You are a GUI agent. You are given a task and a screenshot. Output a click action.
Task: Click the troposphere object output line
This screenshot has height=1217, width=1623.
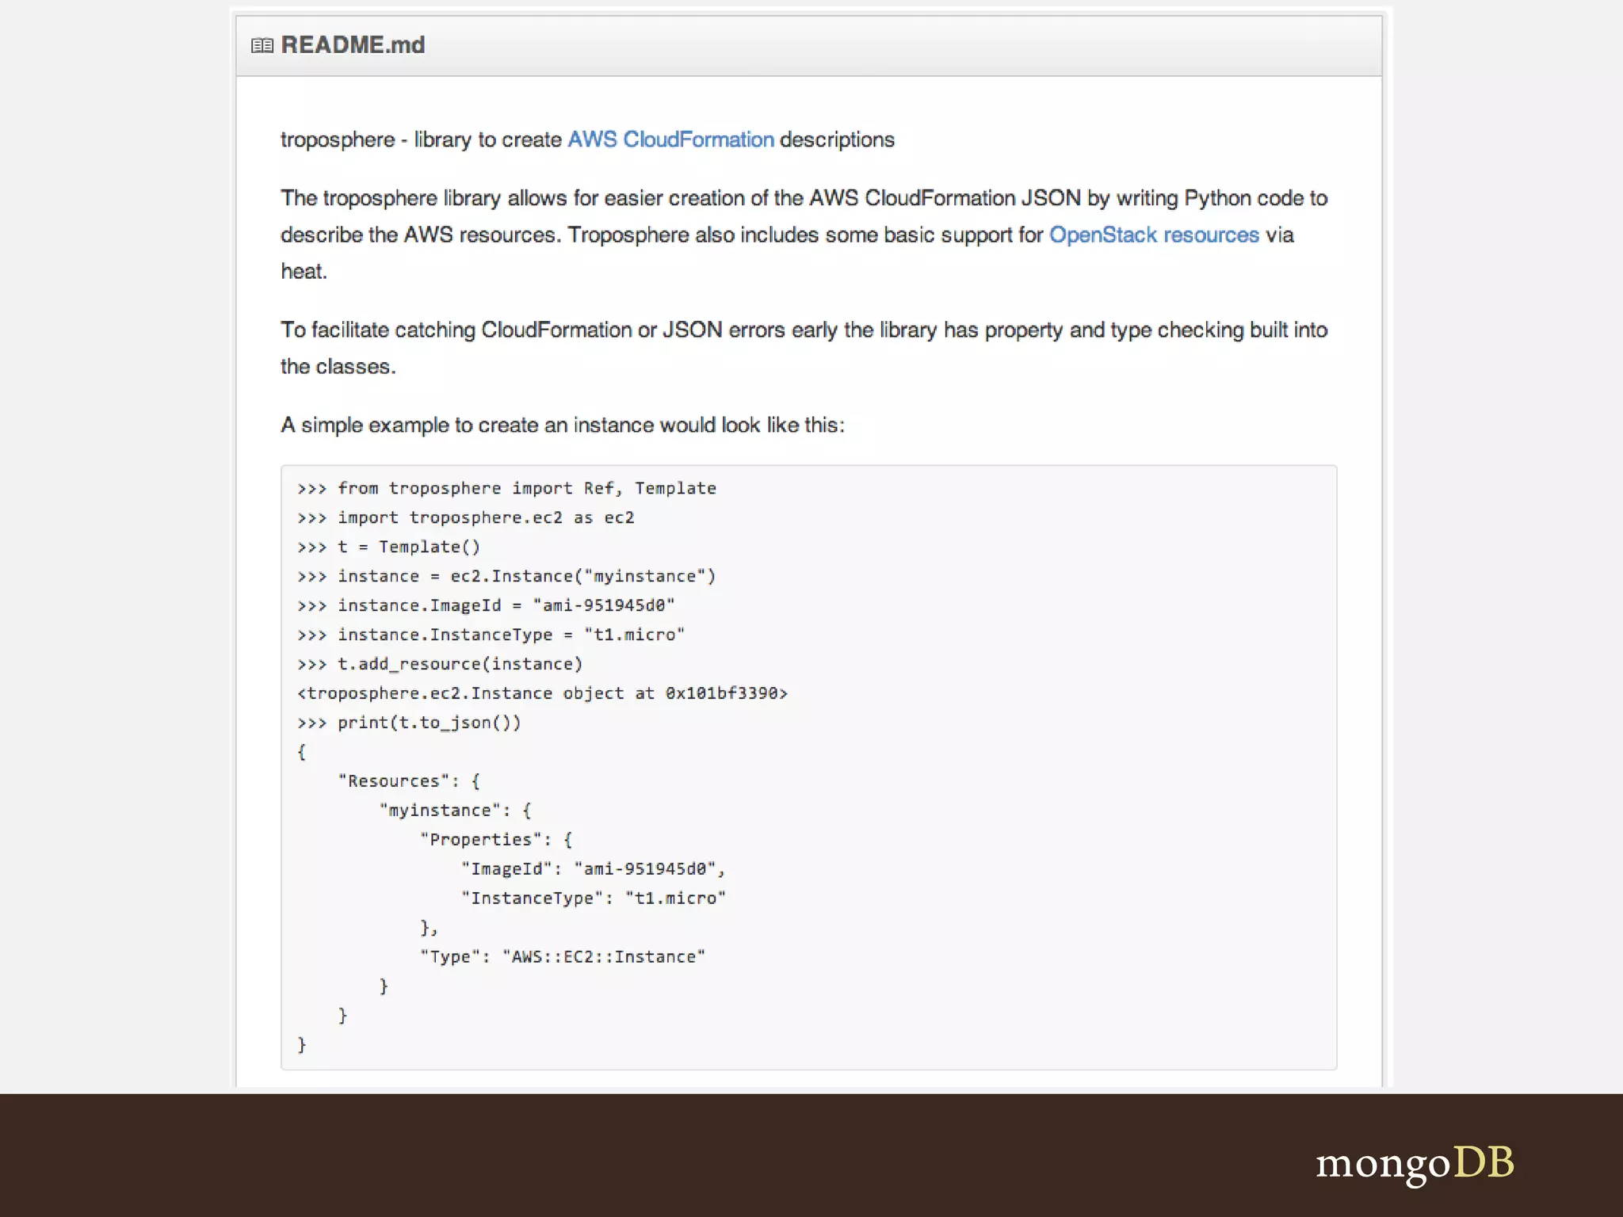(542, 693)
